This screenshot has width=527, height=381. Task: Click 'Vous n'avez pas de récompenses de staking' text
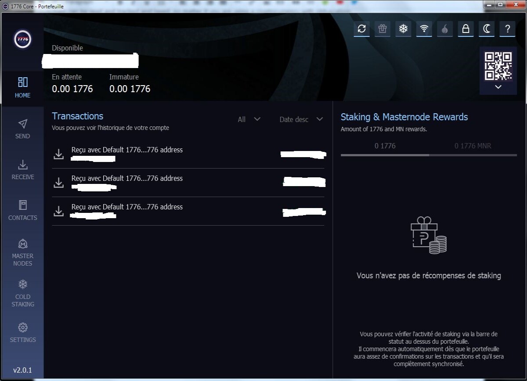pyautogui.click(x=429, y=276)
